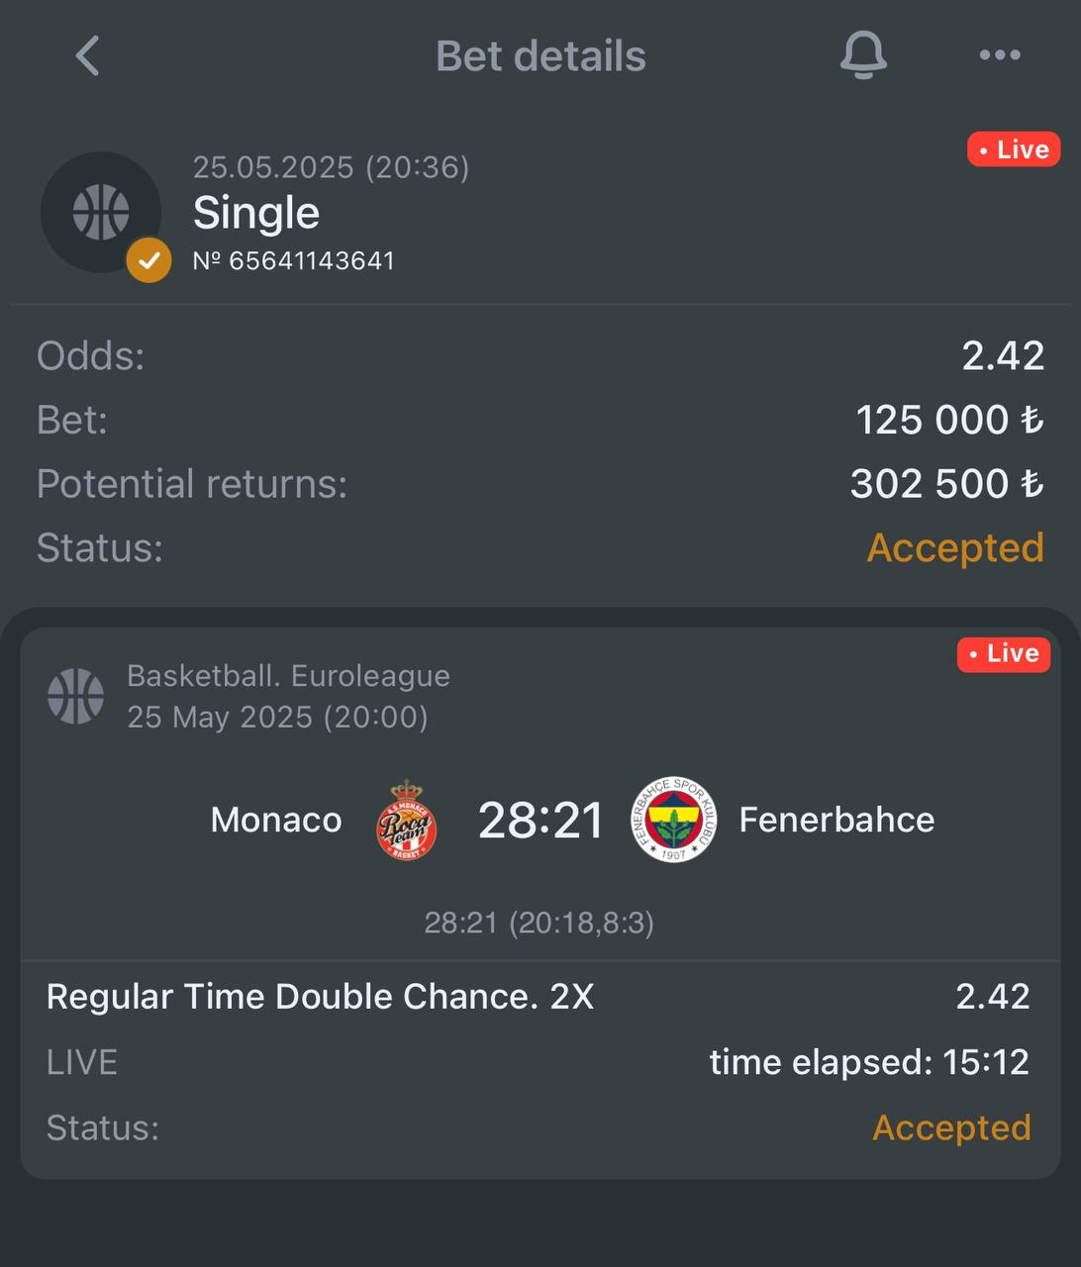Open the Fenerbahce club crest
This screenshot has width=1081, height=1267.
point(674,820)
